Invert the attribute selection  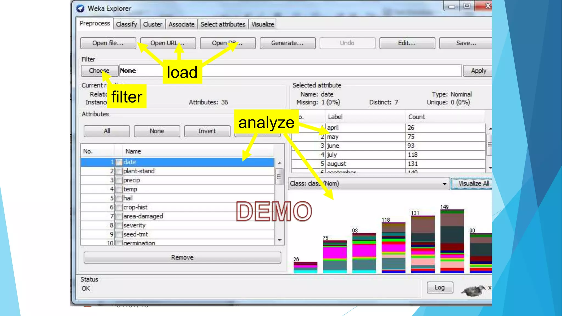click(x=207, y=131)
